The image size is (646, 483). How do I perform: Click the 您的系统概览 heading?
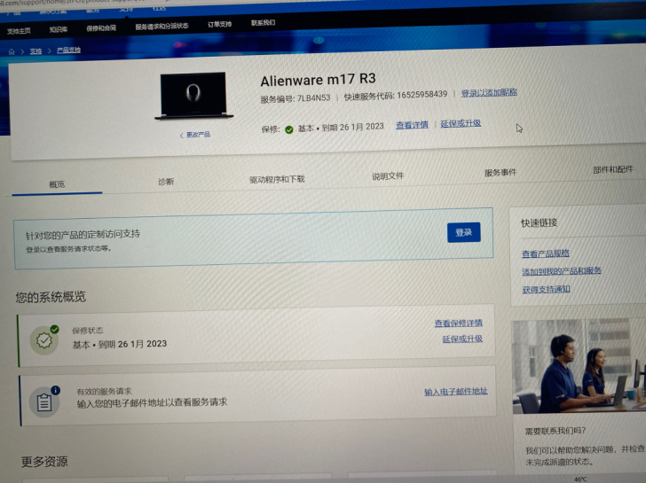[51, 297]
